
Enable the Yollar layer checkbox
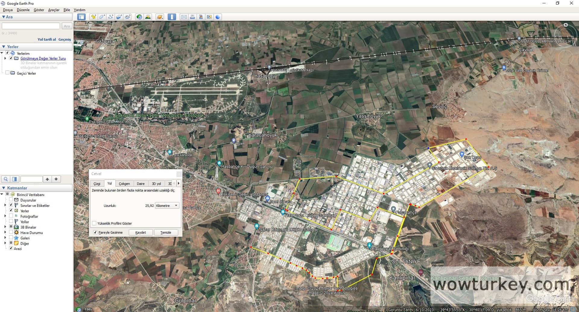pyautogui.click(x=11, y=221)
